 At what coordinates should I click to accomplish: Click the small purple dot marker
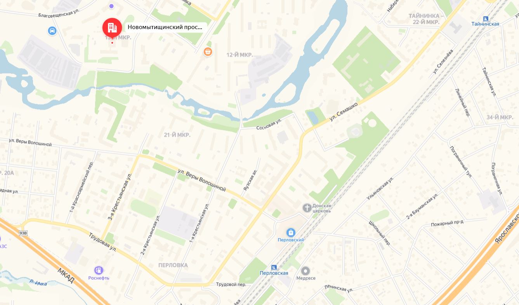(x=111, y=6)
